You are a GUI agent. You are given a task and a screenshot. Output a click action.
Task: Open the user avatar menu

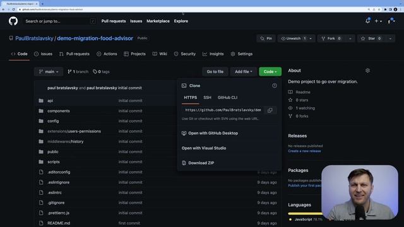pos(391,21)
